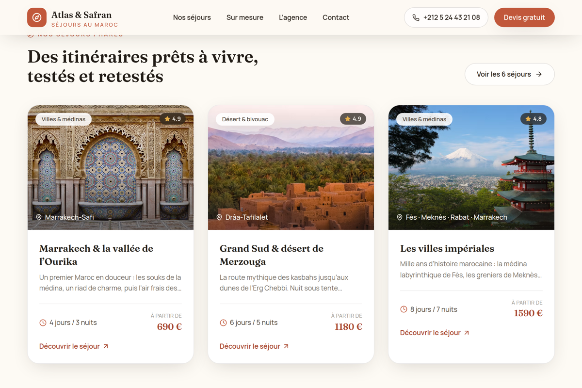
Task: Click the SÉJOURS AU MAROC tagline
Action: point(85,25)
